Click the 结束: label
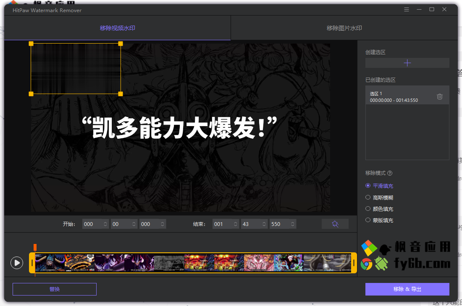 [x=199, y=224]
